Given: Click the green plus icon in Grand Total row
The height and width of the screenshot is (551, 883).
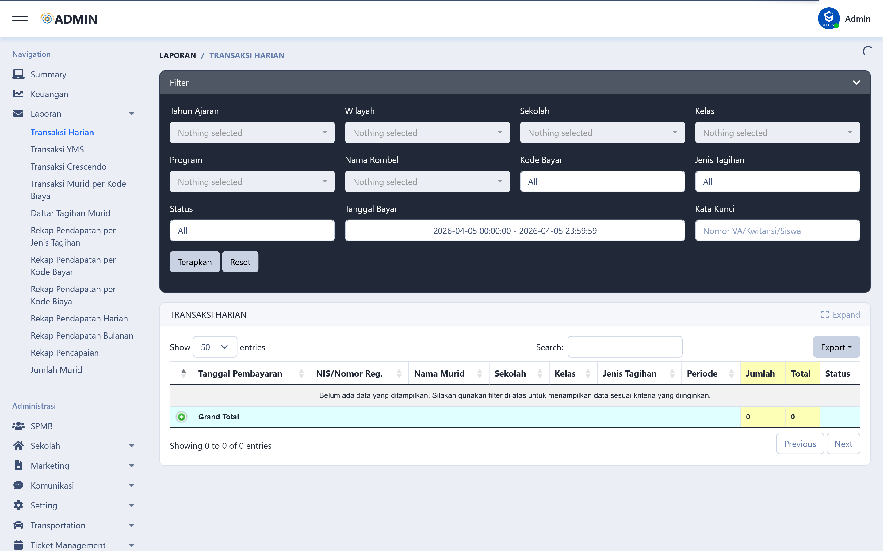Looking at the screenshot, I should [181, 417].
